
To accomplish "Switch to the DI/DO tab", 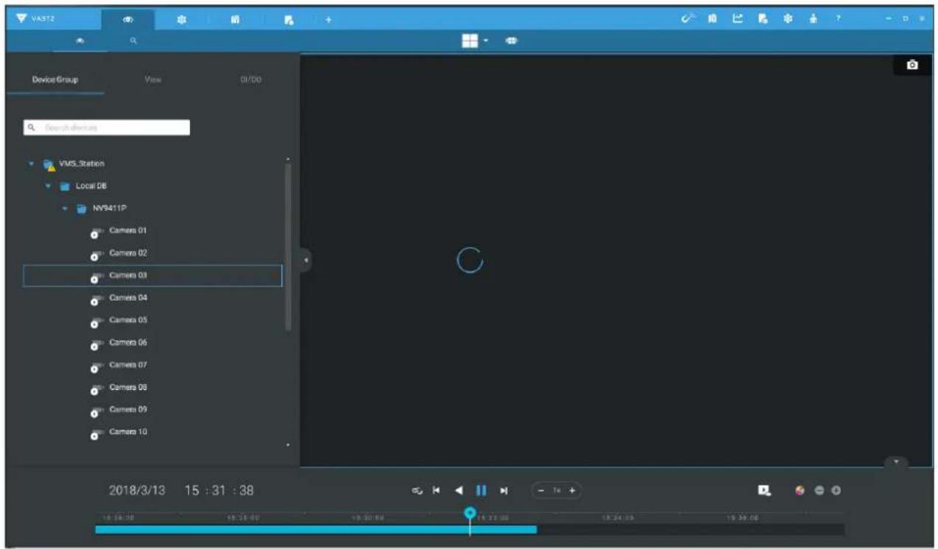I will pos(251,80).
